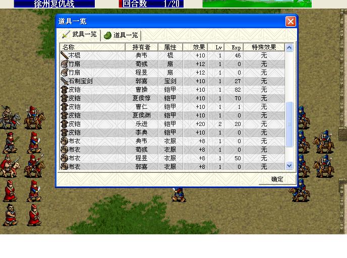Select 曹操's 皮铠 armor icon
Viewport: 347px width, 258px height.
[x=65, y=90]
